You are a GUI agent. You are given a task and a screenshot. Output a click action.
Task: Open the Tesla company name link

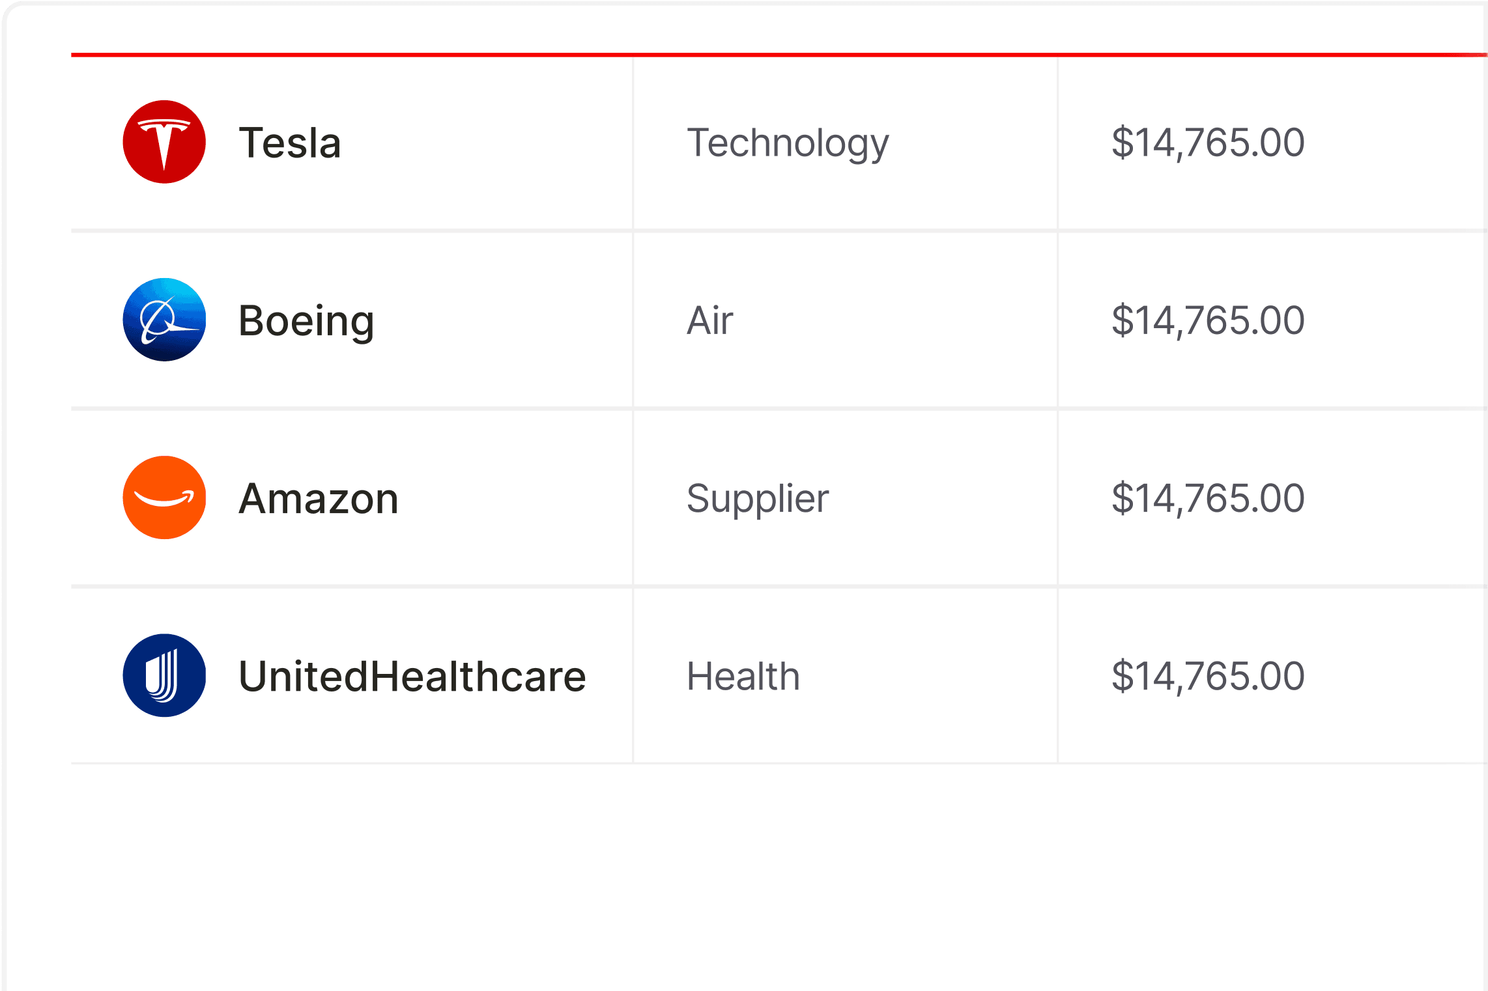point(290,143)
